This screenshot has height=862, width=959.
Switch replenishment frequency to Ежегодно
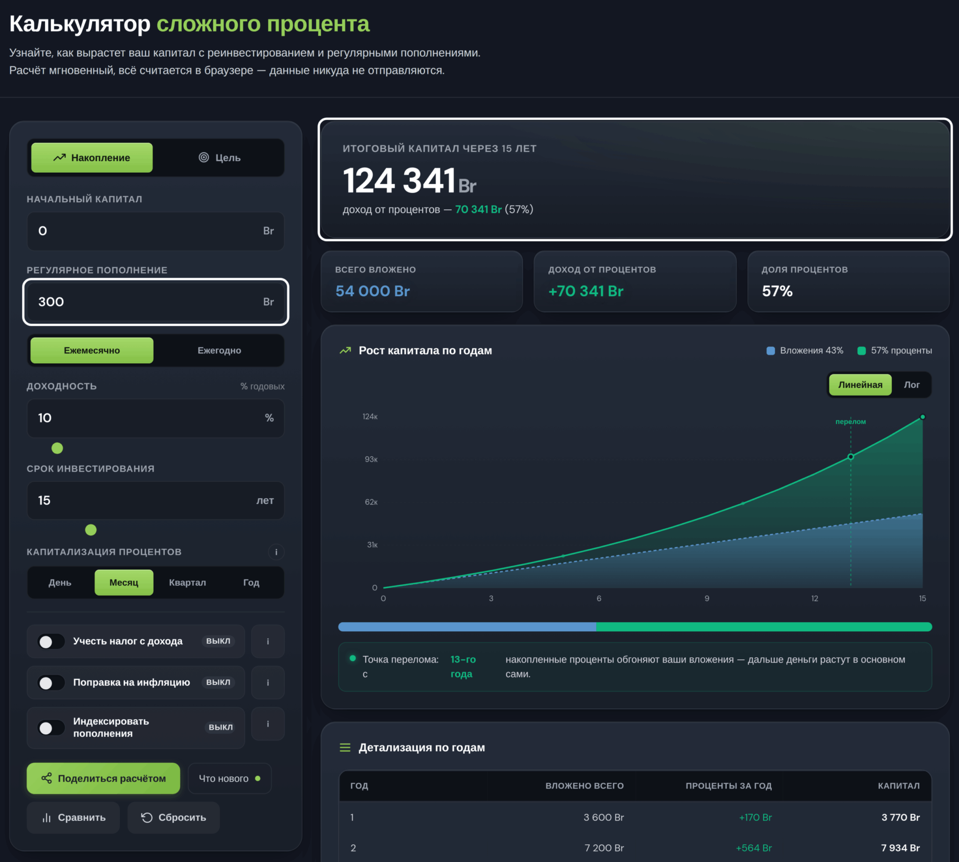point(219,351)
